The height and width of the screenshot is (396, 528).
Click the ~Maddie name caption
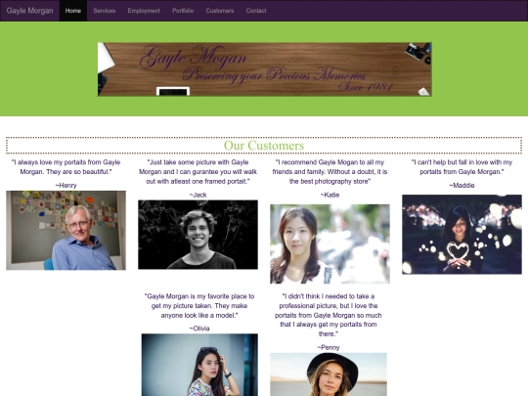[462, 186]
